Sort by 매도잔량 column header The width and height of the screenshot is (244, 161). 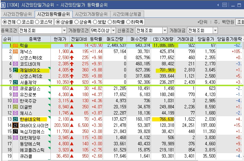(115, 39)
